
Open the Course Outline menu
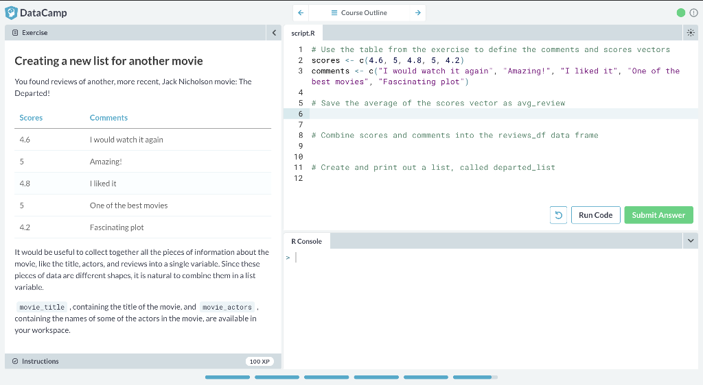(359, 12)
